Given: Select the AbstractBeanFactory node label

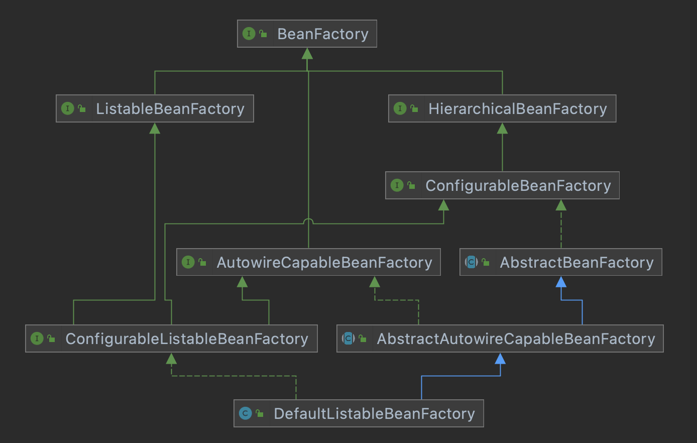Looking at the screenshot, I should 577,262.
